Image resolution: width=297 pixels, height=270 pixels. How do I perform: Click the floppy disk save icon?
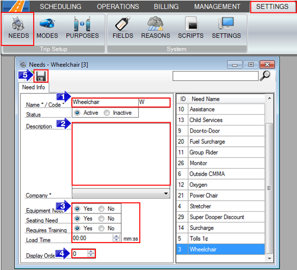[41, 76]
